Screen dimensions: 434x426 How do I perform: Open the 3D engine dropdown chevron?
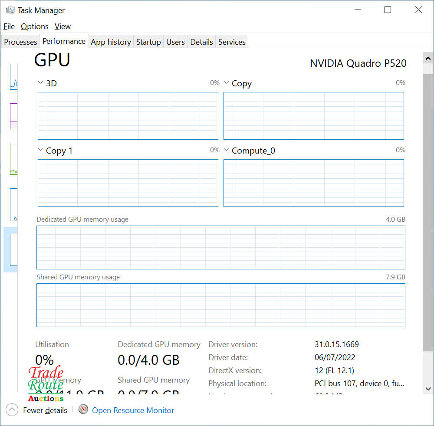[41, 82]
